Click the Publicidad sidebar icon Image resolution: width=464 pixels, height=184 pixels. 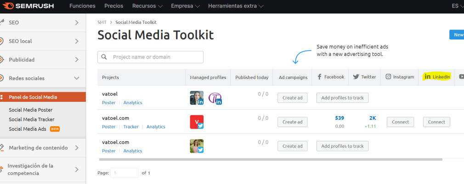tap(2, 60)
